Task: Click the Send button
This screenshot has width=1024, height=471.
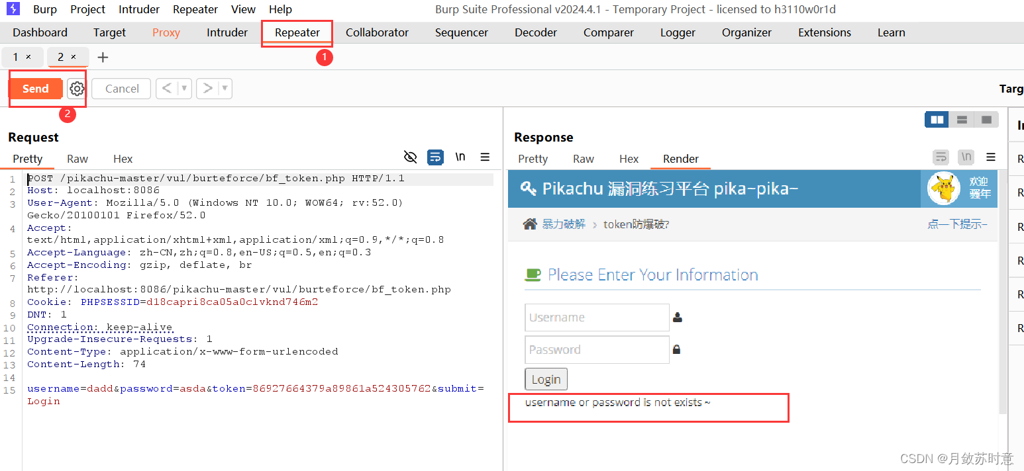Action: [x=36, y=89]
